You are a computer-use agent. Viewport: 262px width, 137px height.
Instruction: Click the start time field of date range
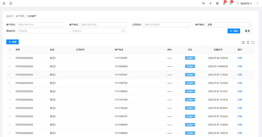coord(43,31)
